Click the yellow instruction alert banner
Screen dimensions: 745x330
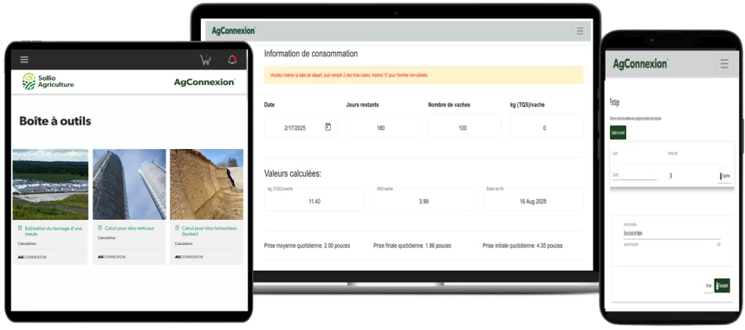(424, 75)
